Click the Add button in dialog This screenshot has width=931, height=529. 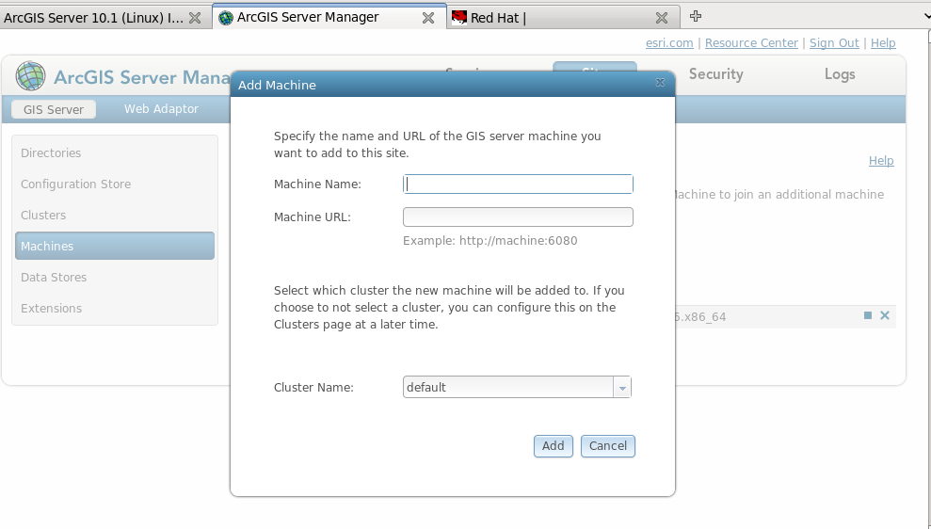coord(553,446)
